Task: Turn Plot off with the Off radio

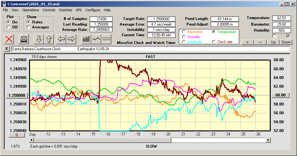Action: [x=8, y=27]
